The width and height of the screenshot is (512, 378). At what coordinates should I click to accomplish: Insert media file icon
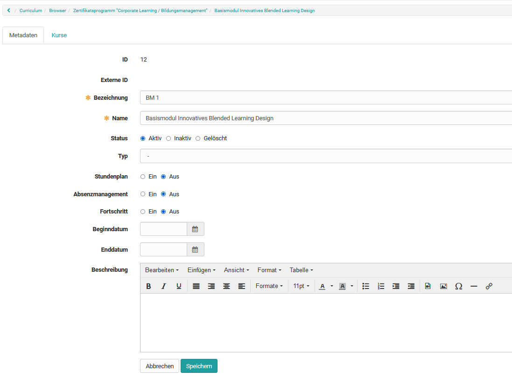(428, 286)
